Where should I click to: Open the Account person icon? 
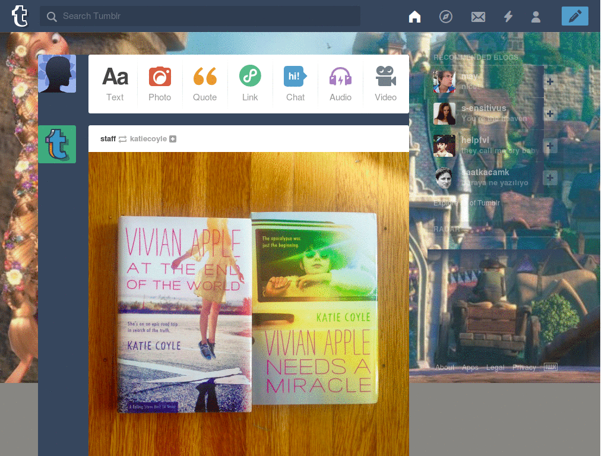click(x=536, y=17)
